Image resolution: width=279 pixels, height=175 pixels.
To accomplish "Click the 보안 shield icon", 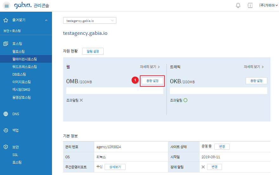I will click(6, 147).
